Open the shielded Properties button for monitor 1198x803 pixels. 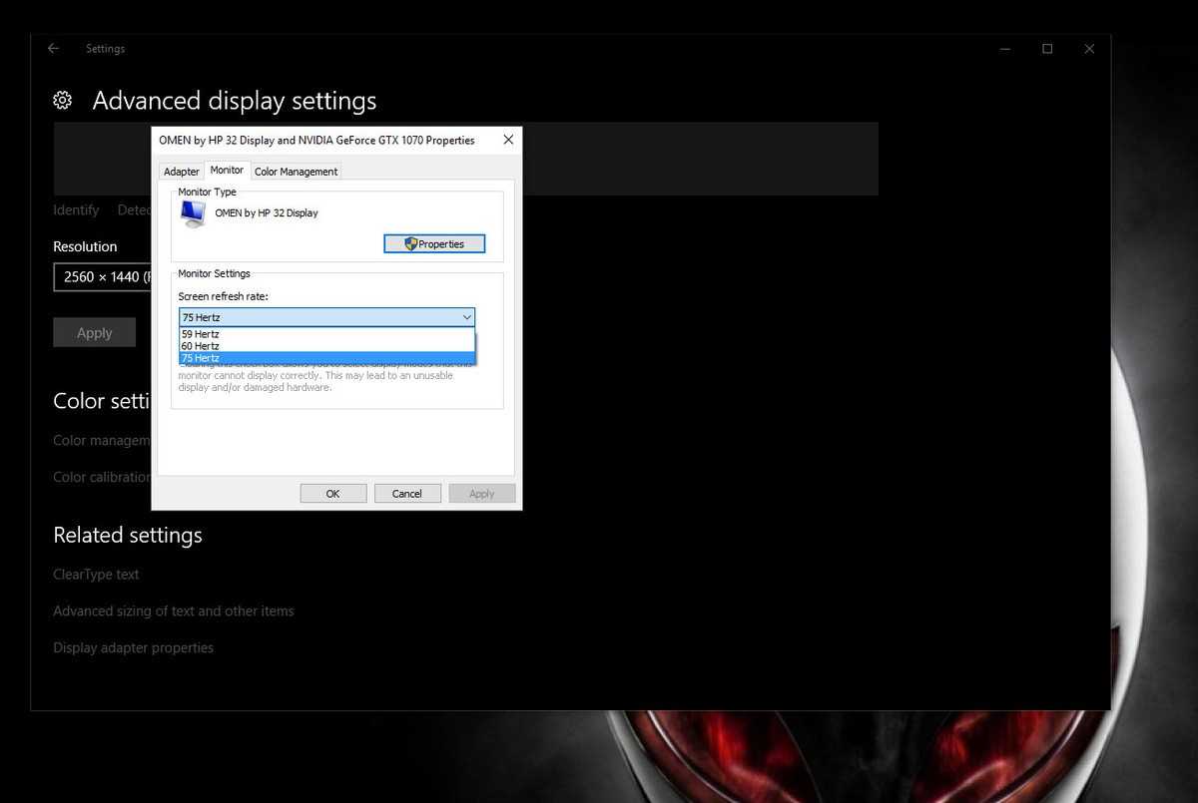coord(434,243)
